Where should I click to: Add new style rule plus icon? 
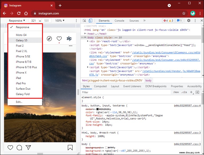tap(191, 92)
